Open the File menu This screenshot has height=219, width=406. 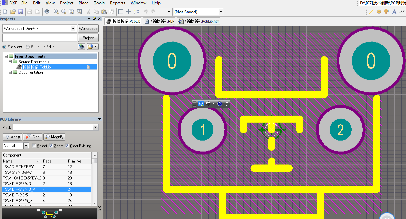point(24,3)
